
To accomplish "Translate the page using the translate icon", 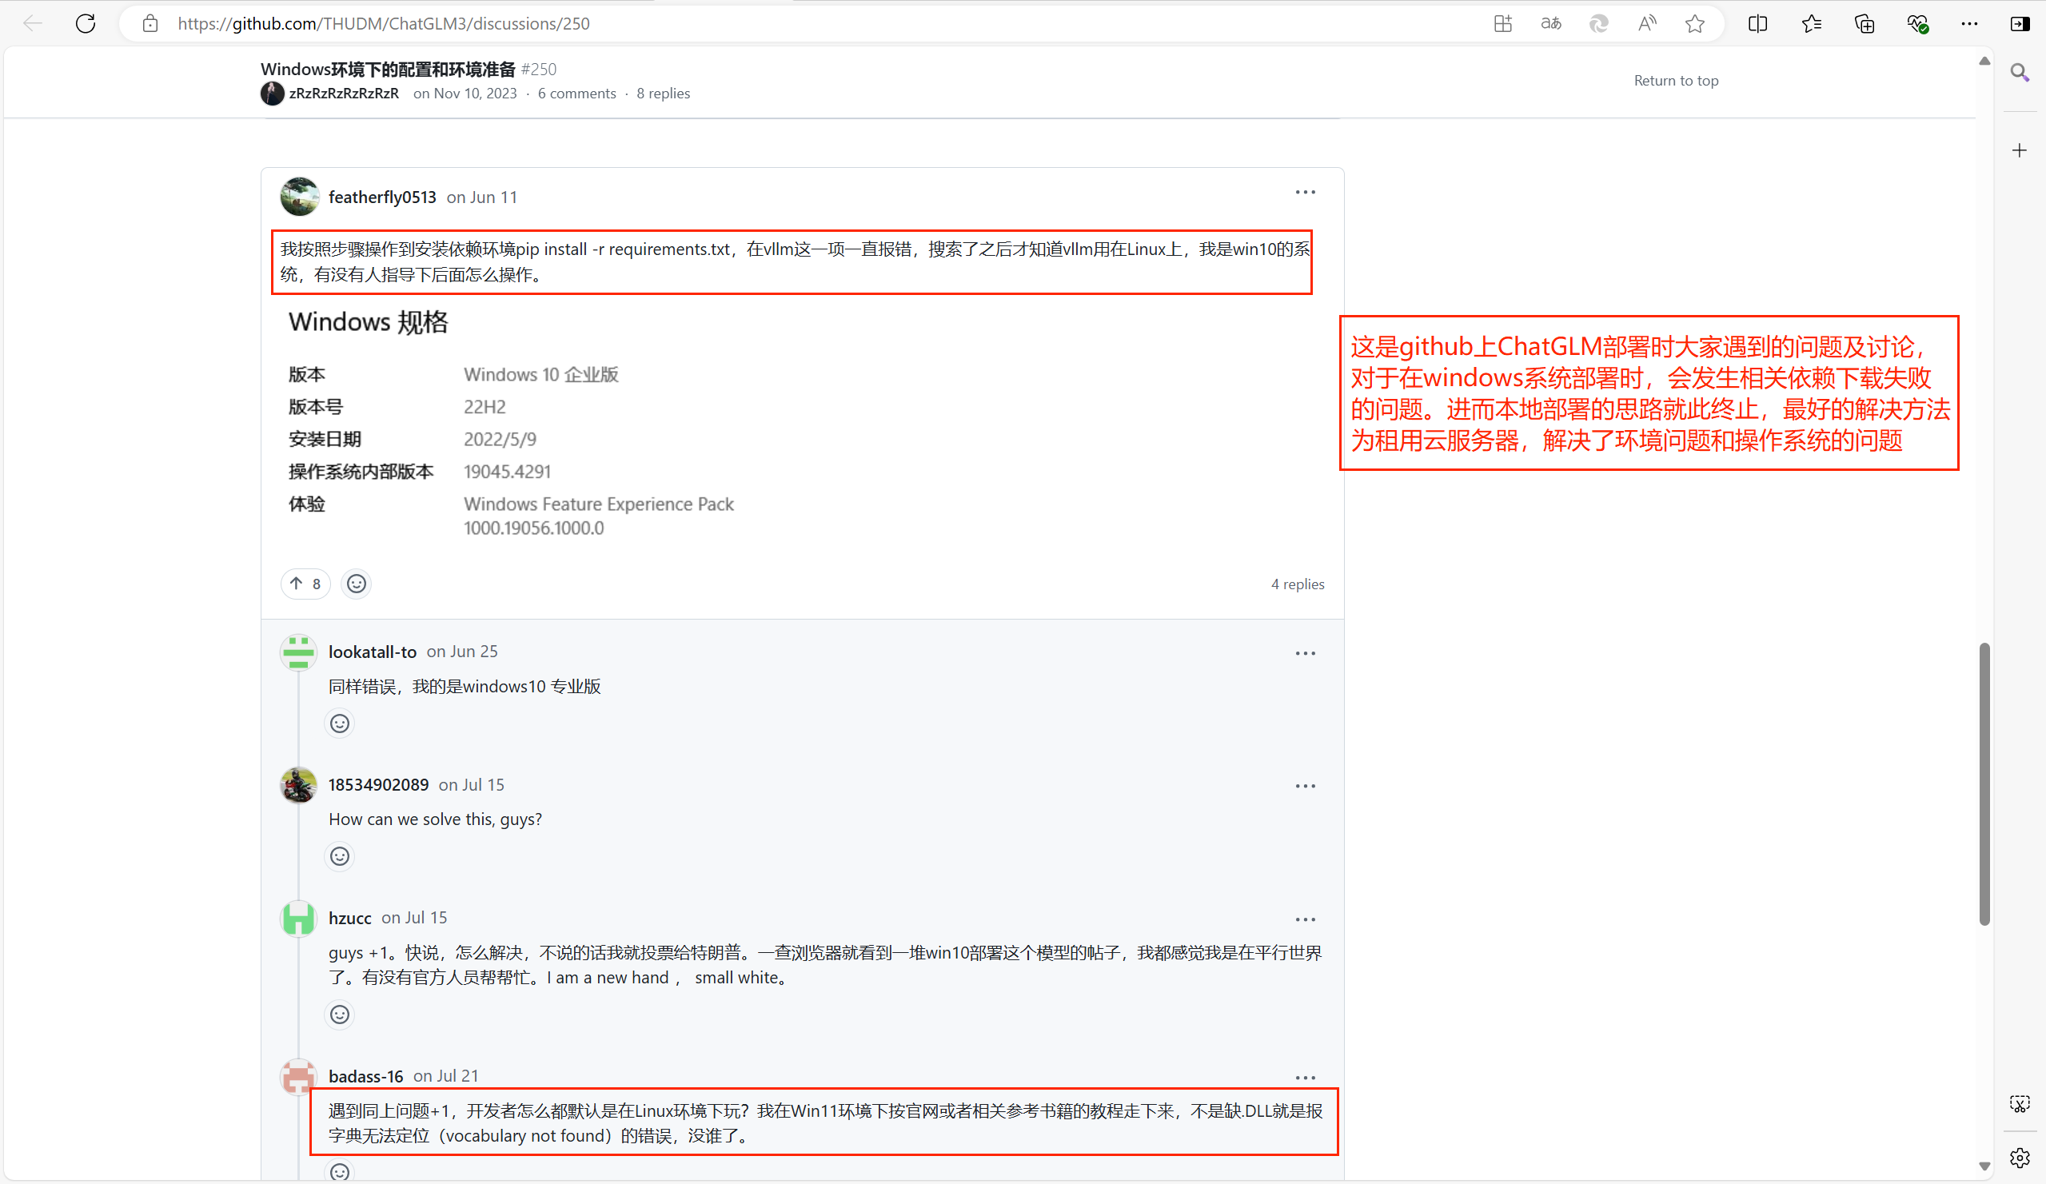I will 1551,23.
